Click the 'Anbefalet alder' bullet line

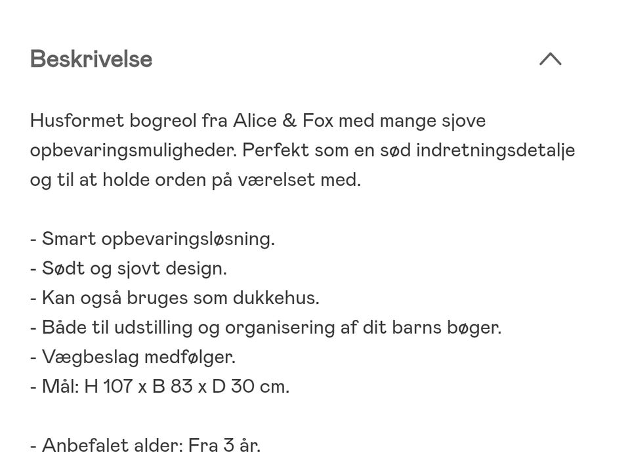pos(146,446)
